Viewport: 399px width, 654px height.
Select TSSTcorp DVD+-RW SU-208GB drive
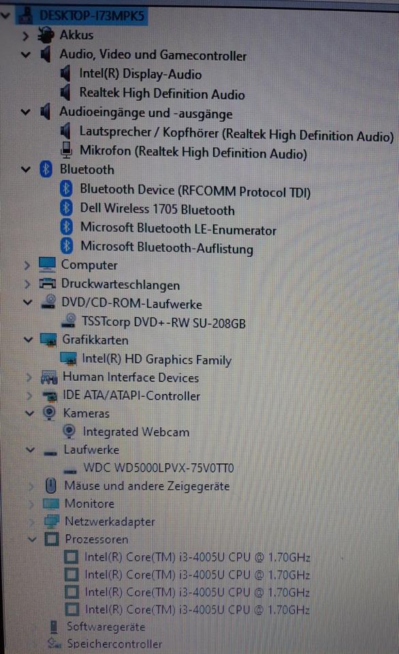click(164, 322)
